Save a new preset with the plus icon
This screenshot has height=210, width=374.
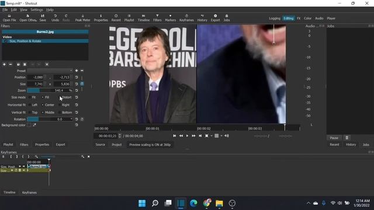click(x=77, y=71)
